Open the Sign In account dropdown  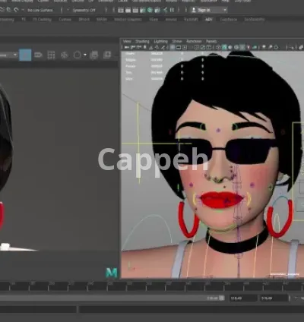pos(208,10)
